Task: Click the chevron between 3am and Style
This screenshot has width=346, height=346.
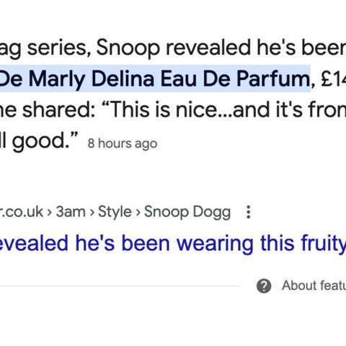Action: 92,212
